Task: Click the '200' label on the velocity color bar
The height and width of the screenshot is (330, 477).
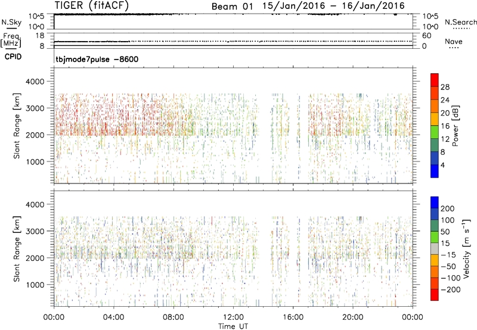Action: point(448,208)
